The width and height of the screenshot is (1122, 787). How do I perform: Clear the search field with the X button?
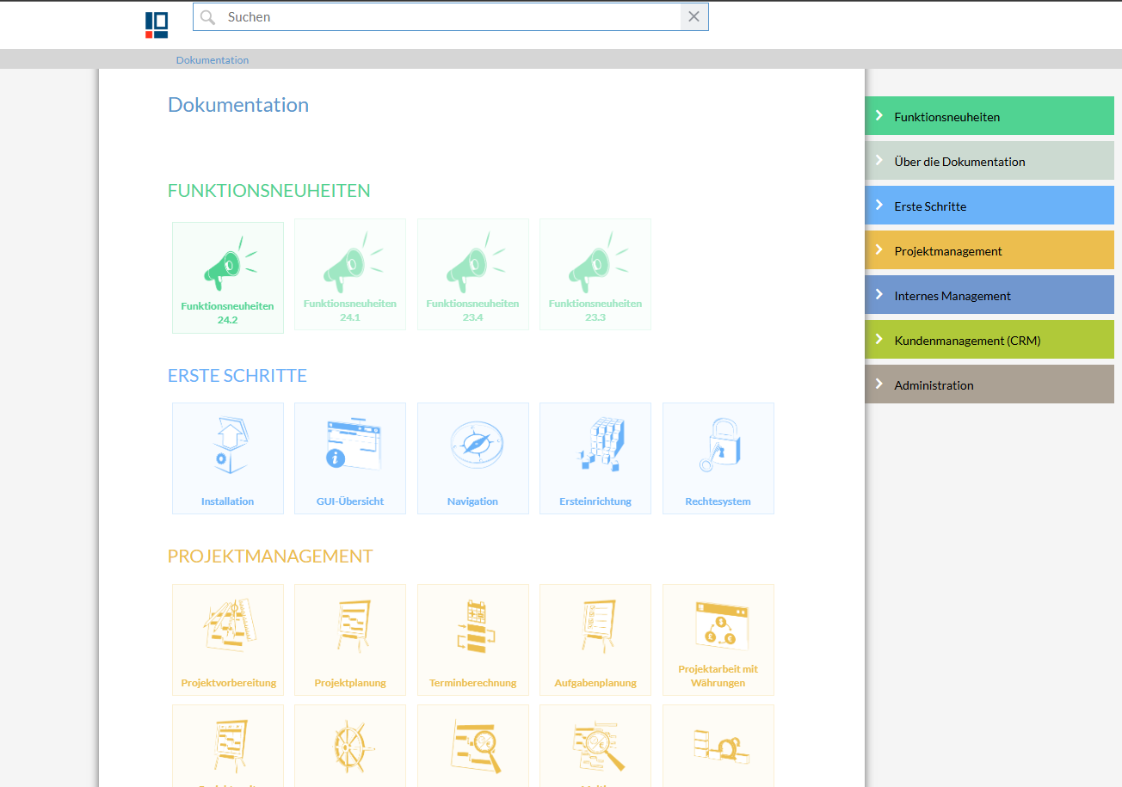694,17
